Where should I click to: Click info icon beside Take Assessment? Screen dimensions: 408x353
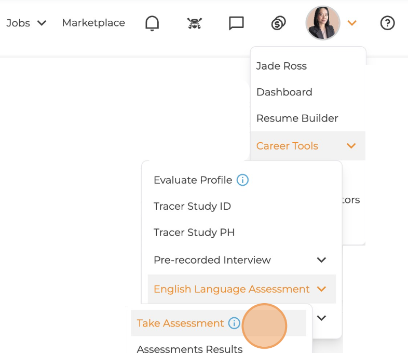point(234,323)
